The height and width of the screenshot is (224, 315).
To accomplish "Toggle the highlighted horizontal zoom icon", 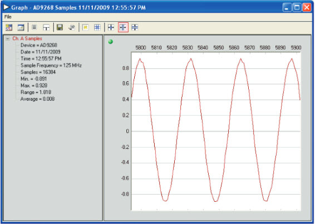I will (123, 27).
